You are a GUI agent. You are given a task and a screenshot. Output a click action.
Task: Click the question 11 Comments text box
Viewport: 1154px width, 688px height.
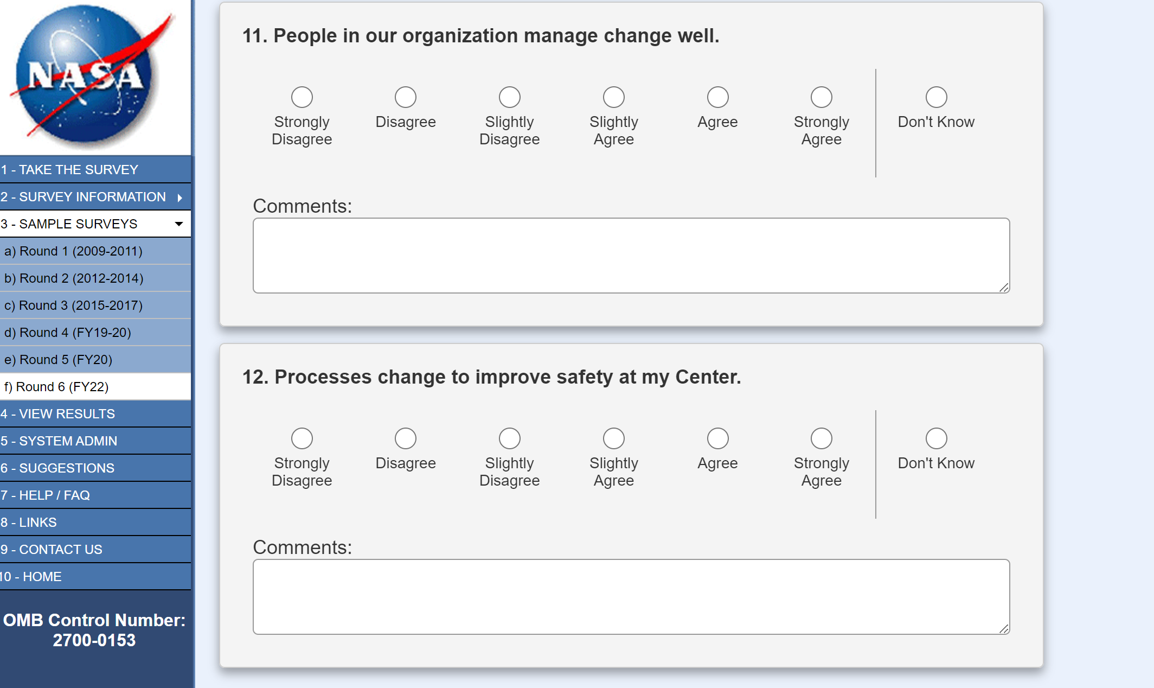(x=631, y=256)
